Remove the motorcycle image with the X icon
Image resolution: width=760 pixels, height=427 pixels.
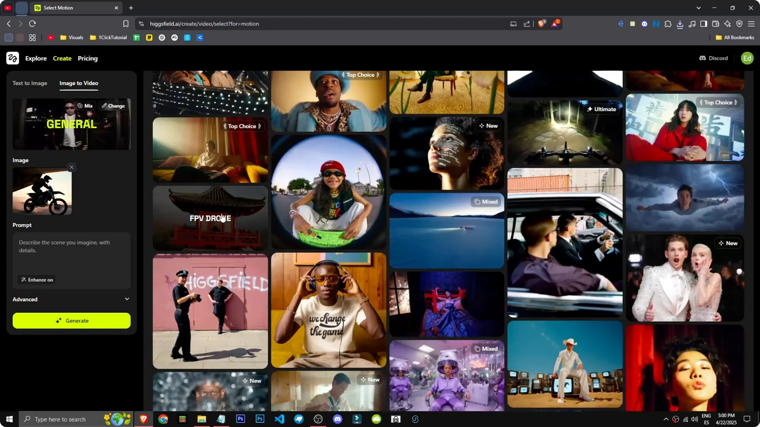(x=71, y=167)
